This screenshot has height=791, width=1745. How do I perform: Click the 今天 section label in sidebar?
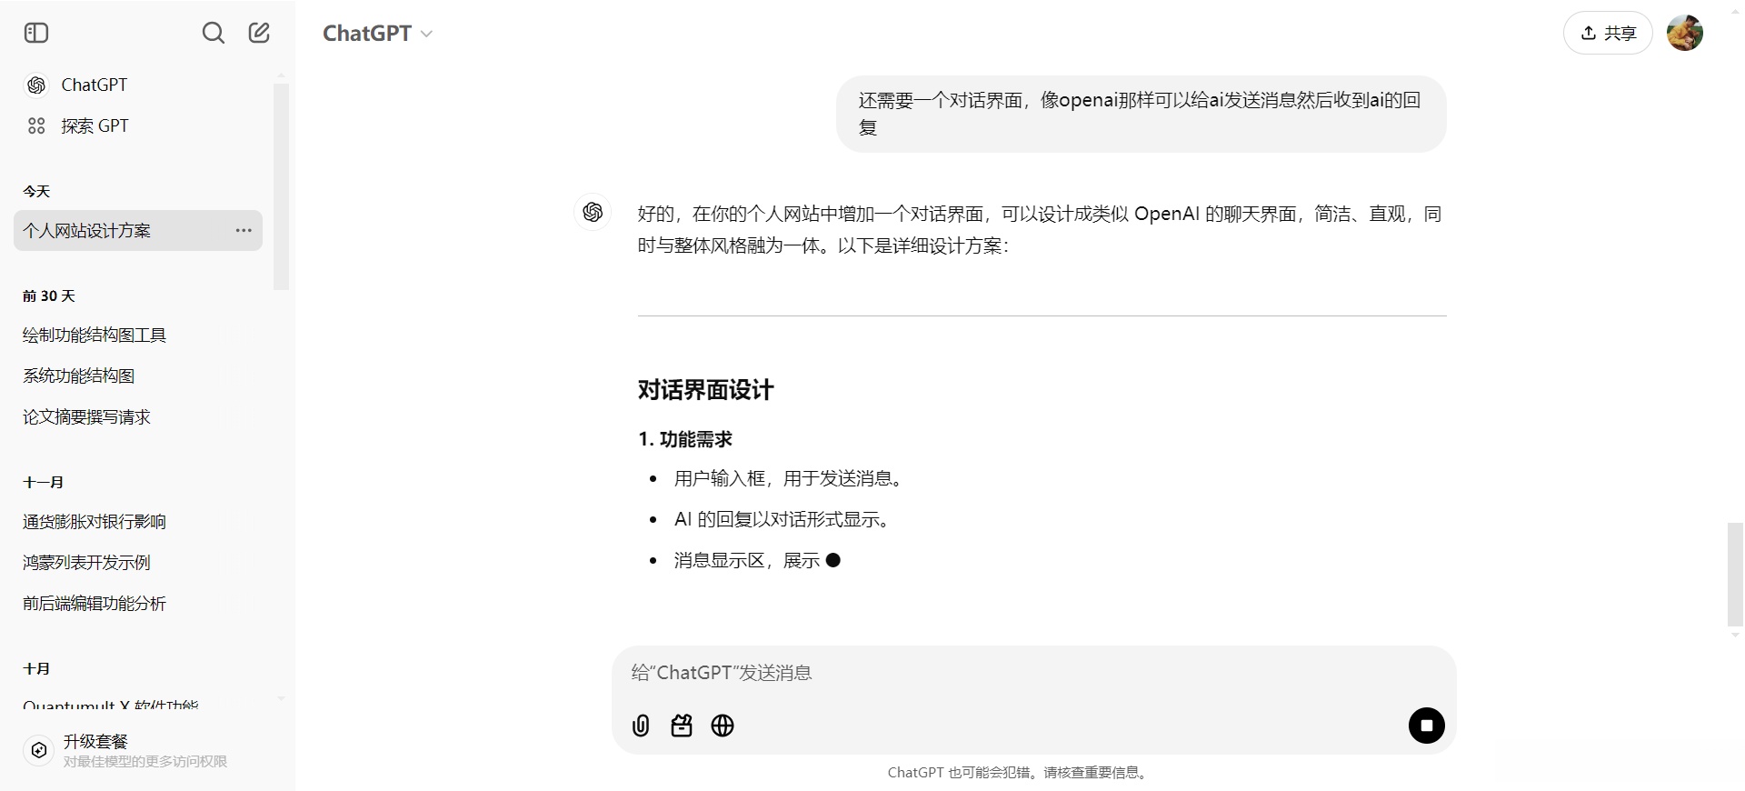pyautogui.click(x=36, y=192)
